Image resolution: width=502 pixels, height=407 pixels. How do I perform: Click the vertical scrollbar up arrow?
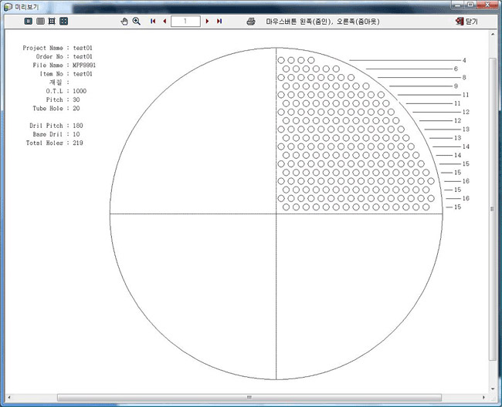(x=493, y=34)
